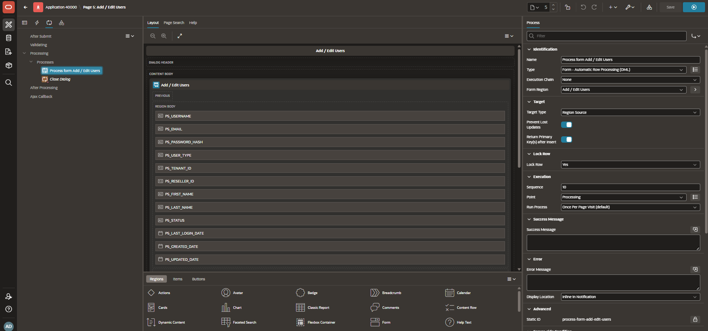Viewport: 708px width, 331px height.
Task: Click the page lock icon in toolbar
Action: coord(568,7)
